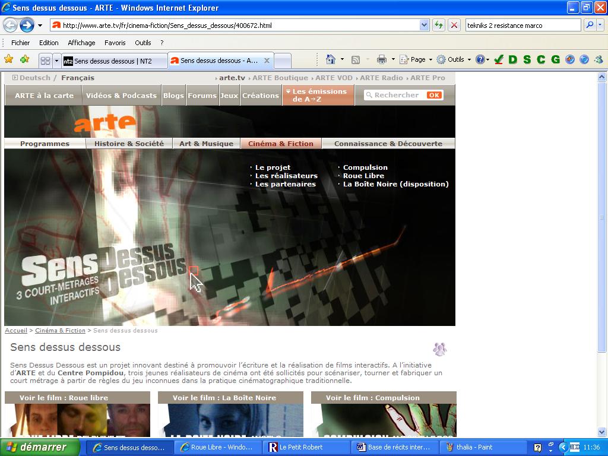Show Quick Tabs thumbnail view
Viewport: 608px width, 456px height.
coord(45,61)
